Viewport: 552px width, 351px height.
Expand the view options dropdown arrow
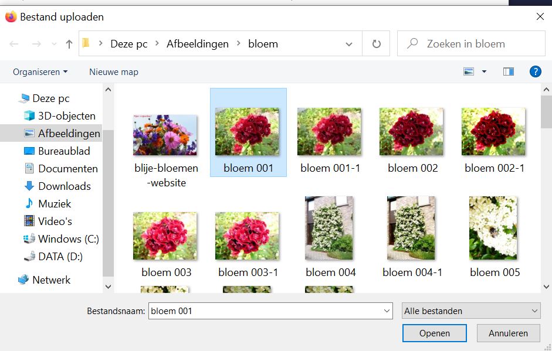(484, 71)
